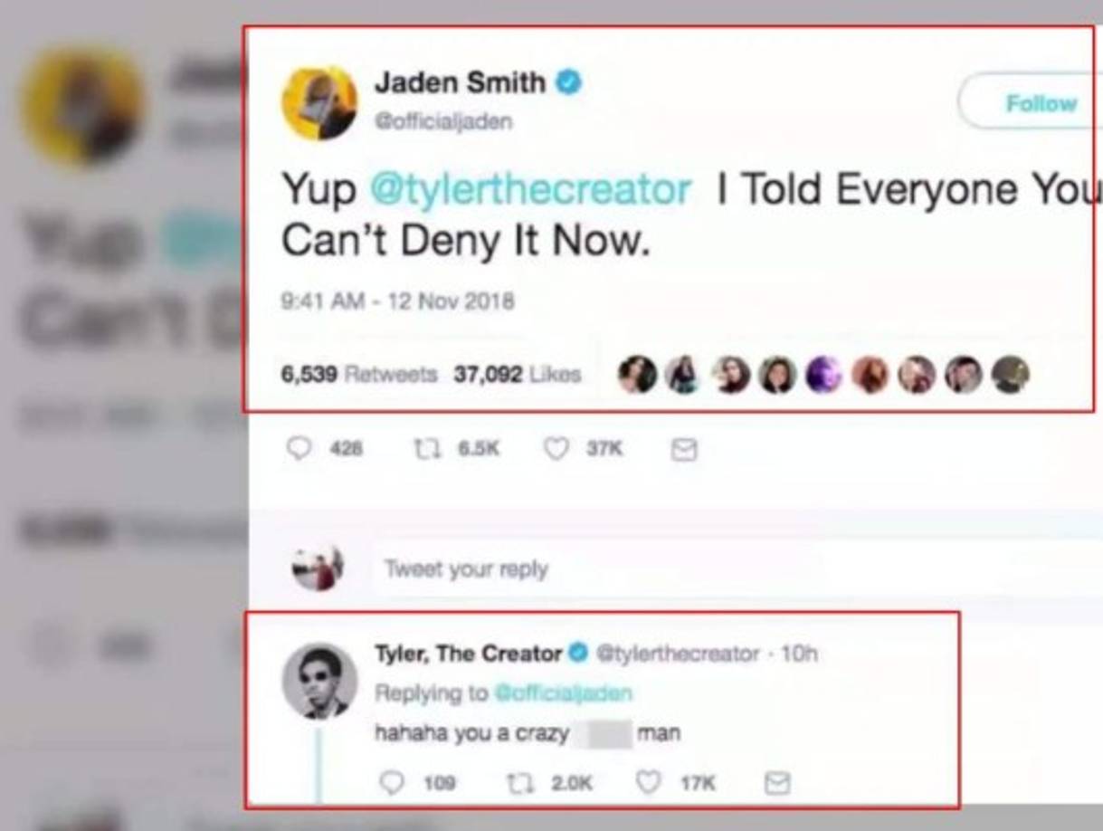The height and width of the screenshot is (831, 1103).
Task: Retweet Tyler's reply showing 2.0K
Action: coord(520,782)
